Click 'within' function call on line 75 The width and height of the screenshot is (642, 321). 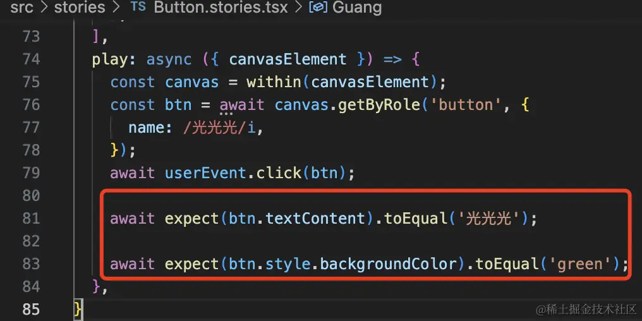coord(274,82)
